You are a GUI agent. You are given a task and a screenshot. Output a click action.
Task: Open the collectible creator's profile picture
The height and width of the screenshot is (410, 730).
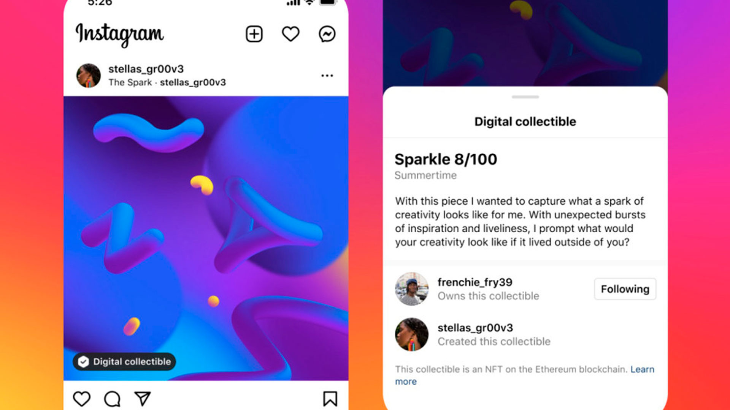click(x=412, y=334)
